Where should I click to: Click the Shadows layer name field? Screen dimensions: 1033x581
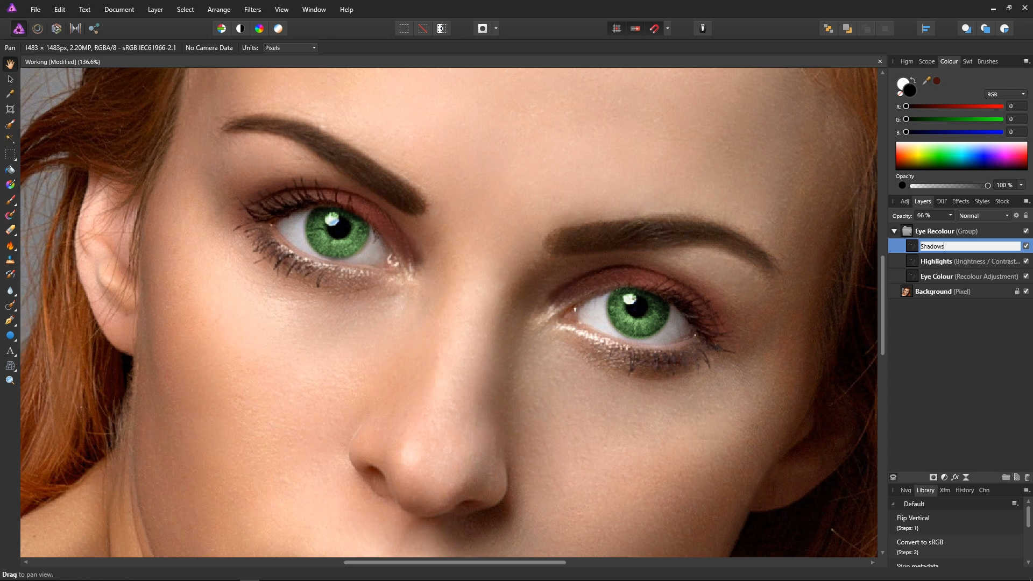click(969, 246)
